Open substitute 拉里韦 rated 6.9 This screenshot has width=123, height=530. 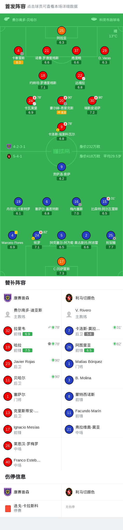31,331
